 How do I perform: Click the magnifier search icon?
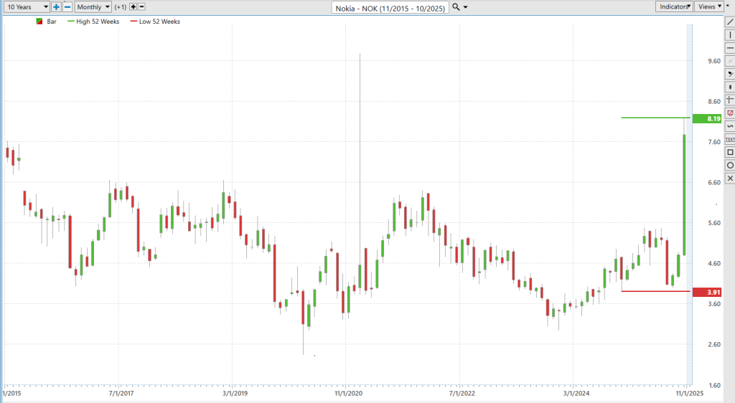click(457, 6)
